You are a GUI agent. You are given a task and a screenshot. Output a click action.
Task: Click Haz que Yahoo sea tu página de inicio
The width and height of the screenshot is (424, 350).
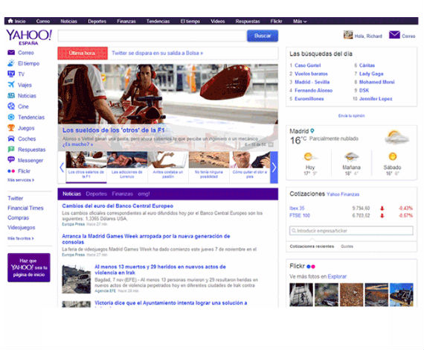click(x=29, y=267)
